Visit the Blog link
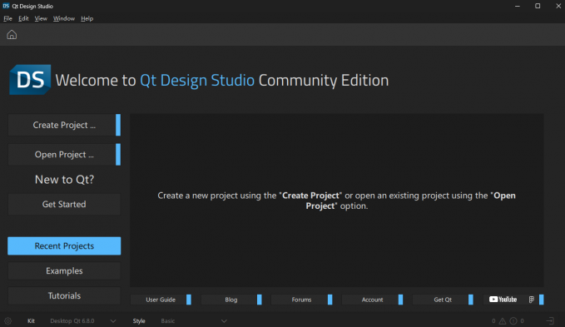 pyautogui.click(x=231, y=300)
